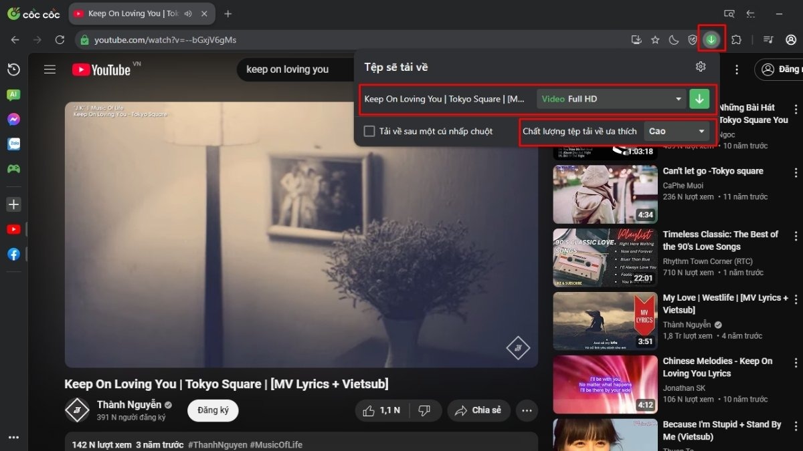The height and width of the screenshot is (451, 803).
Task: Open the #MusicOfLife hashtag link
Action: click(x=276, y=445)
